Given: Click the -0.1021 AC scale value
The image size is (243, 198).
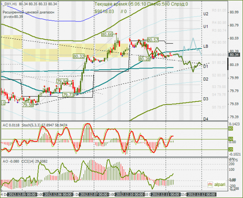Looking at the screenshot, I should [x=234, y=154].
